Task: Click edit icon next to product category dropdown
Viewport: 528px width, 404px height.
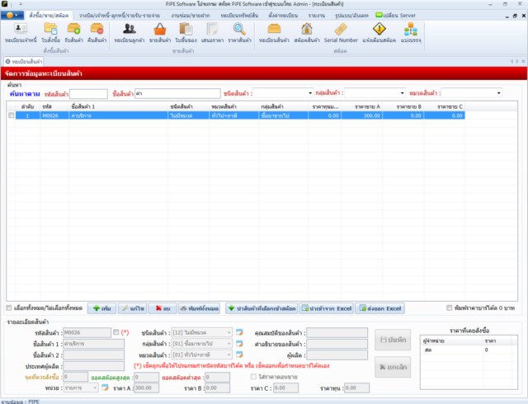Action: point(239,355)
